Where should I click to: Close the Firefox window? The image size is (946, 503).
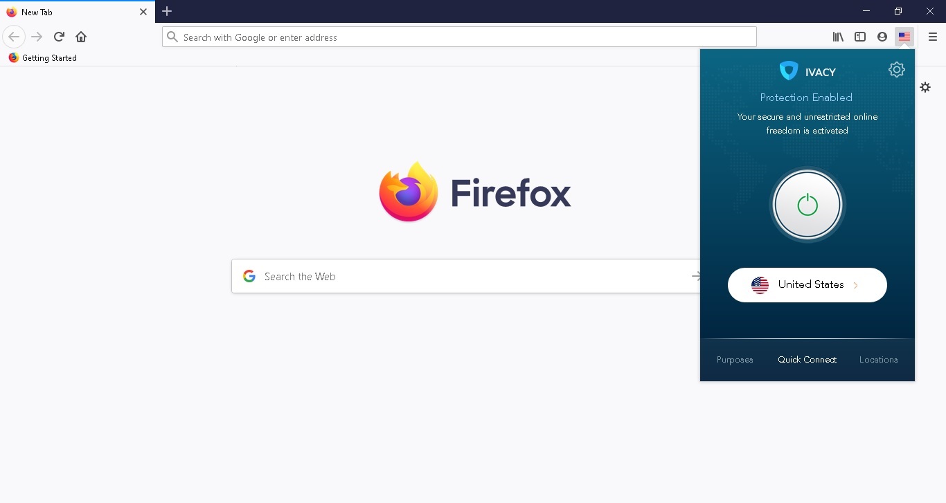point(930,11)
